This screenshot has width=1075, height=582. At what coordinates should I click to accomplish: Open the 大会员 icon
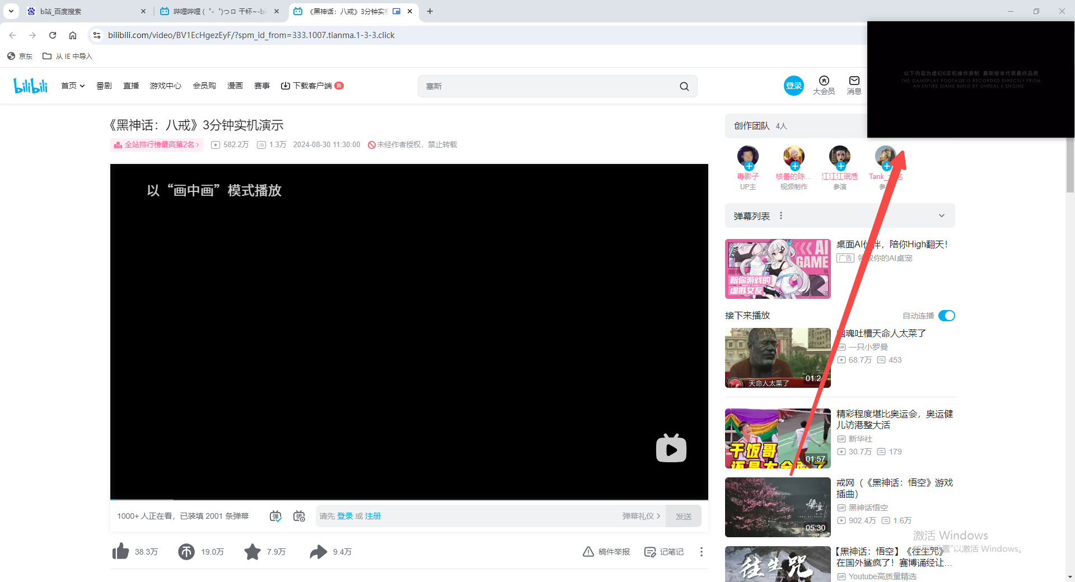pos(824,85)
